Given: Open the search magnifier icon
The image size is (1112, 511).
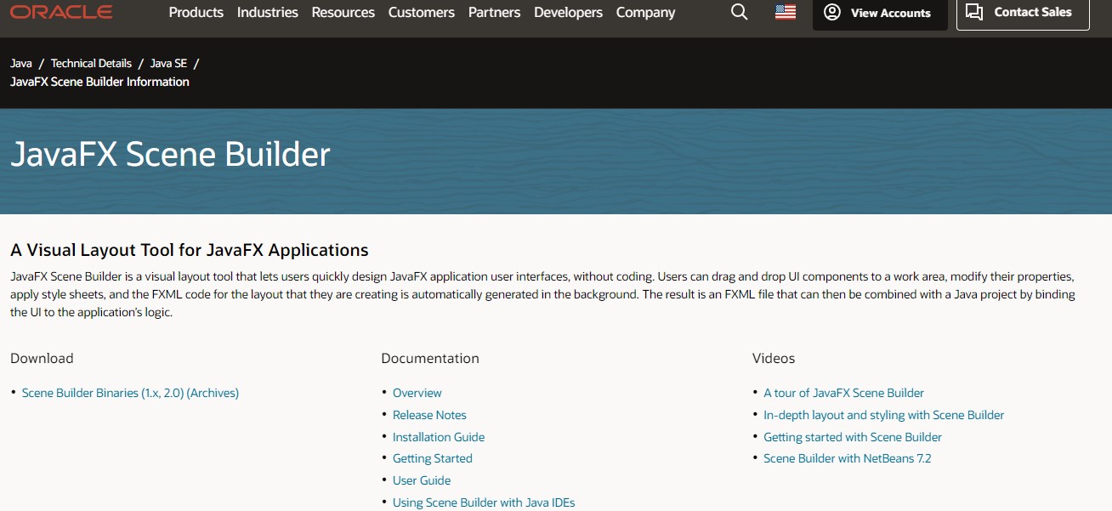Looking at the screenshot, I should click(740, 12).
